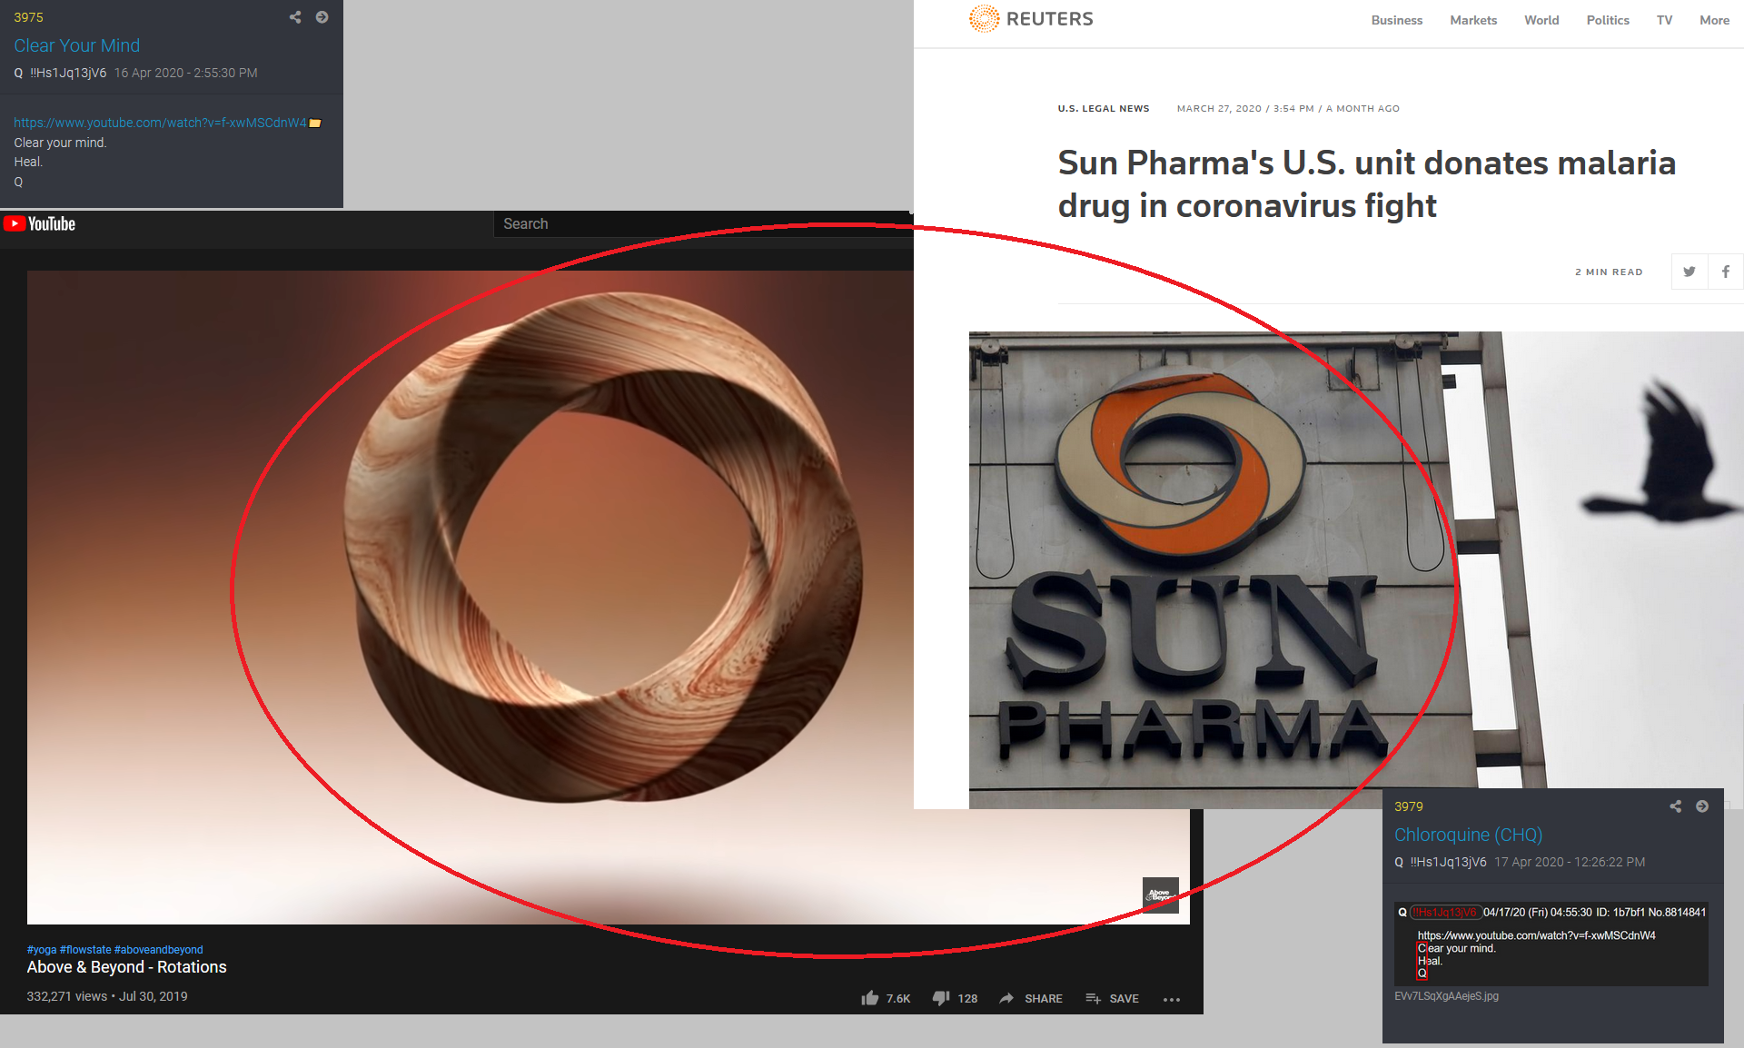
Task: Click the share icon on post 3975
Action: click(x=295, y=17)
